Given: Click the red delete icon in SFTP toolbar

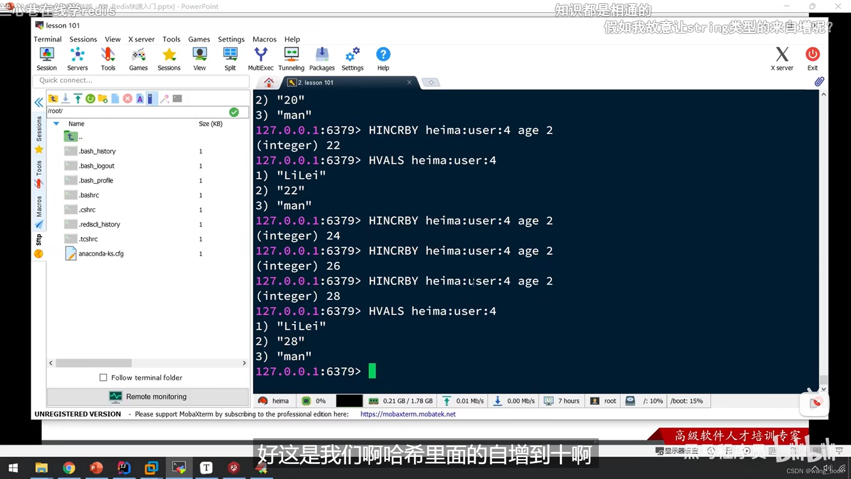Looking at the screenshot, I should [128, 98].
